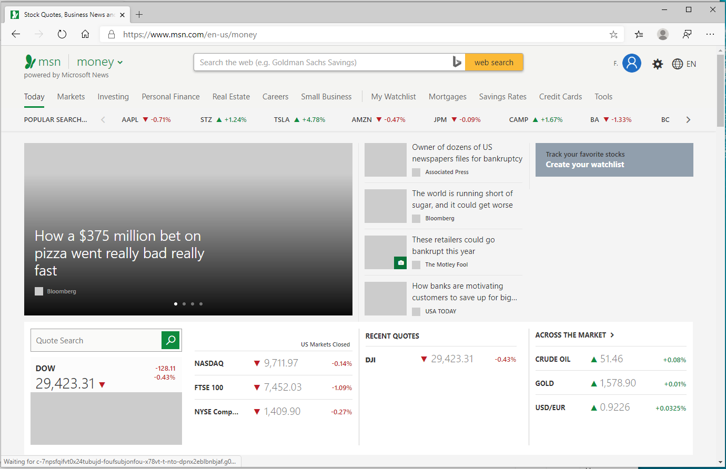726x469 pixels.
Task: Submit quote search with green magnifier
Action: point(171,340)
